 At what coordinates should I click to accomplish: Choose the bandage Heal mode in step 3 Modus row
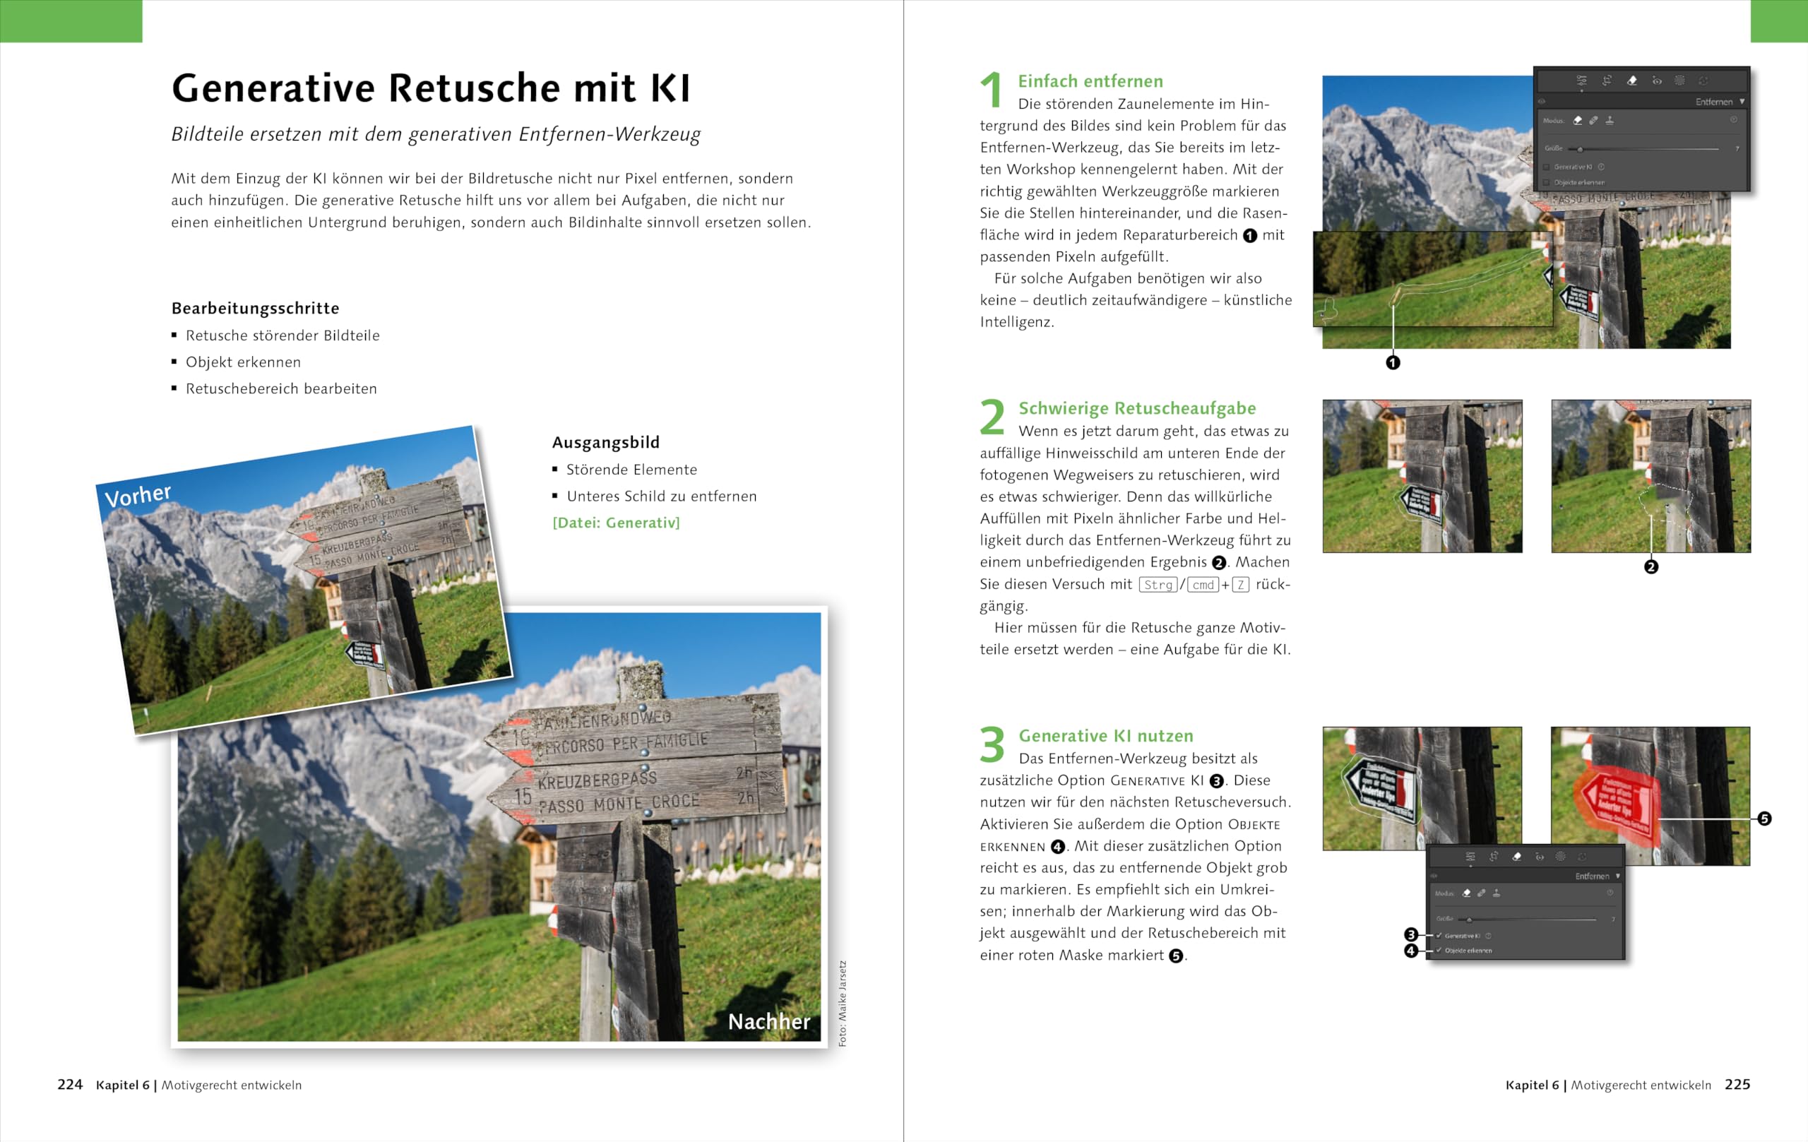pyautogui.click(x=1482, y=894)
